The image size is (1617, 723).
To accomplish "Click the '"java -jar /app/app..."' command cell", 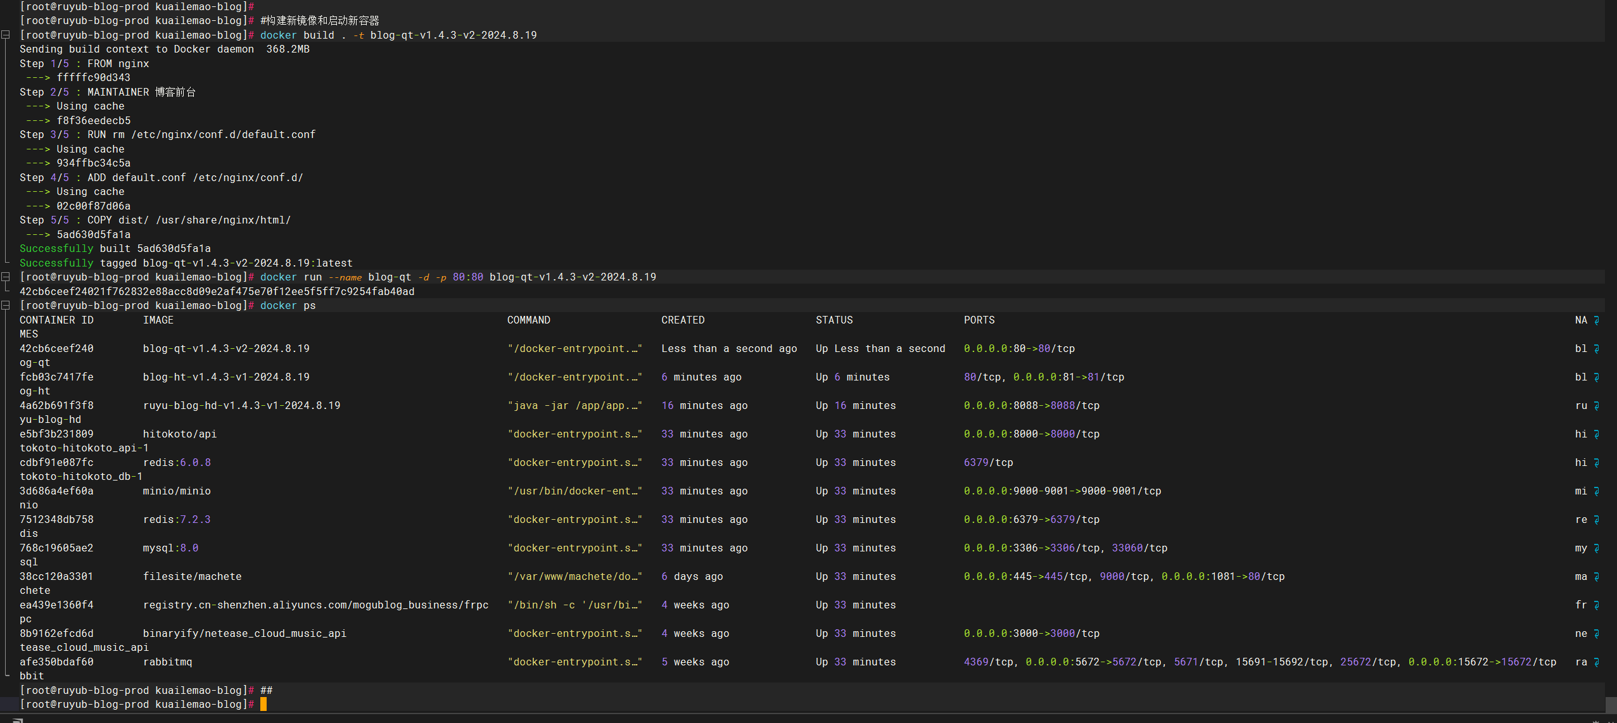I will [x=575, y=406].
